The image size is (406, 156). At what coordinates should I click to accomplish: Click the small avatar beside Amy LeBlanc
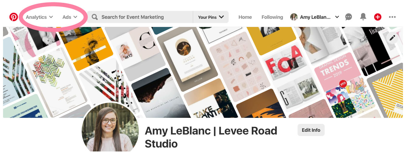tap(294, 17)
